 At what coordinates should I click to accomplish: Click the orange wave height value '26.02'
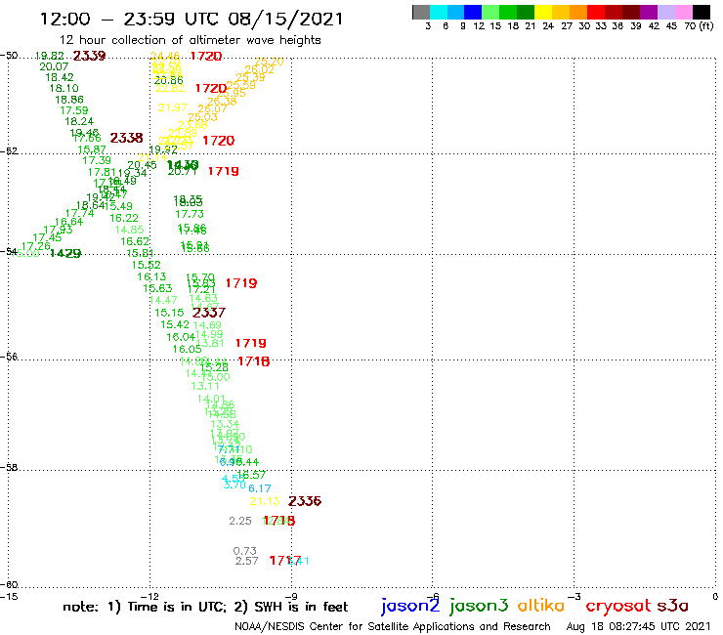click(x=259, y=69)
